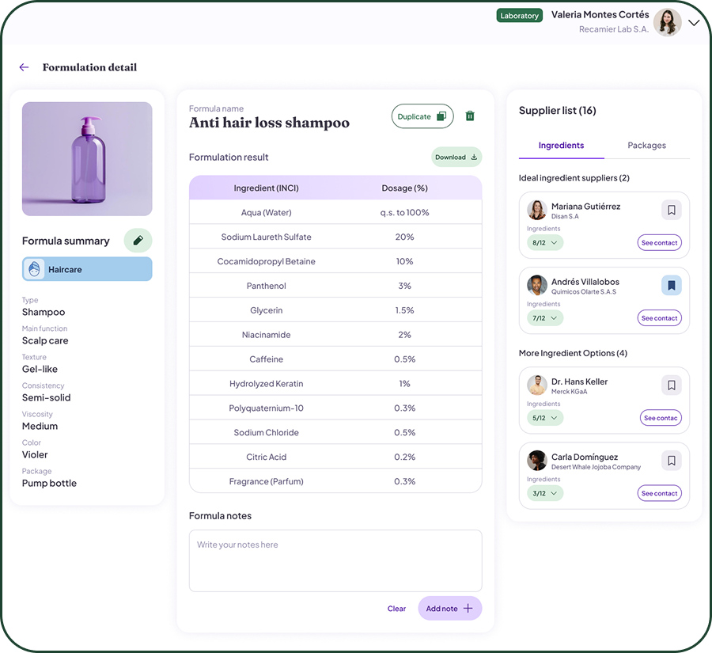Select the Ingredients tab

tap(561, 146)
